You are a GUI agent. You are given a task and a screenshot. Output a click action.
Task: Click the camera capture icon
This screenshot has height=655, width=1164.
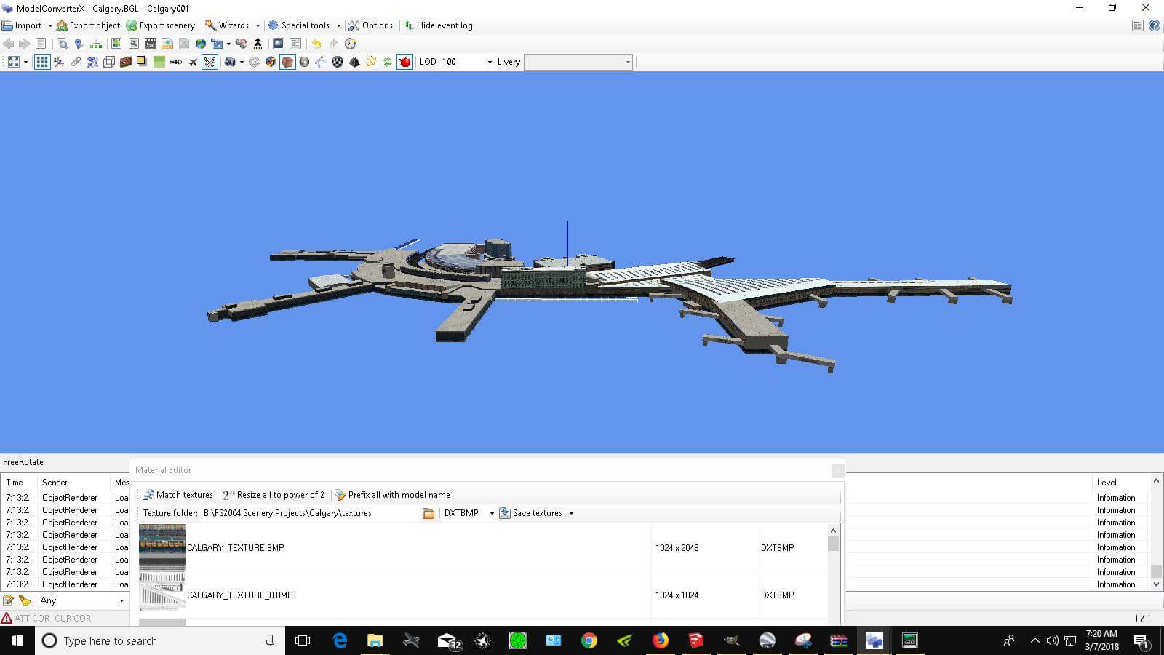pos(231,62)
